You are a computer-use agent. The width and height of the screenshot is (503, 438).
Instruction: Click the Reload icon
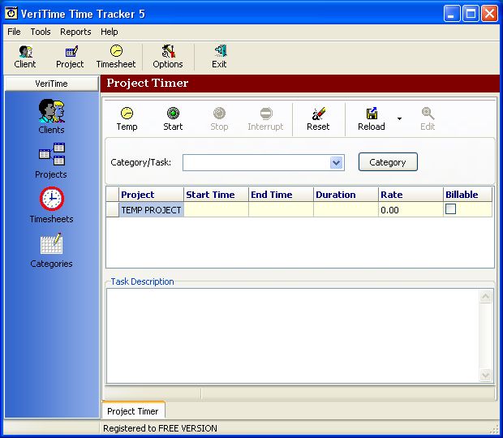pos(372,119)
